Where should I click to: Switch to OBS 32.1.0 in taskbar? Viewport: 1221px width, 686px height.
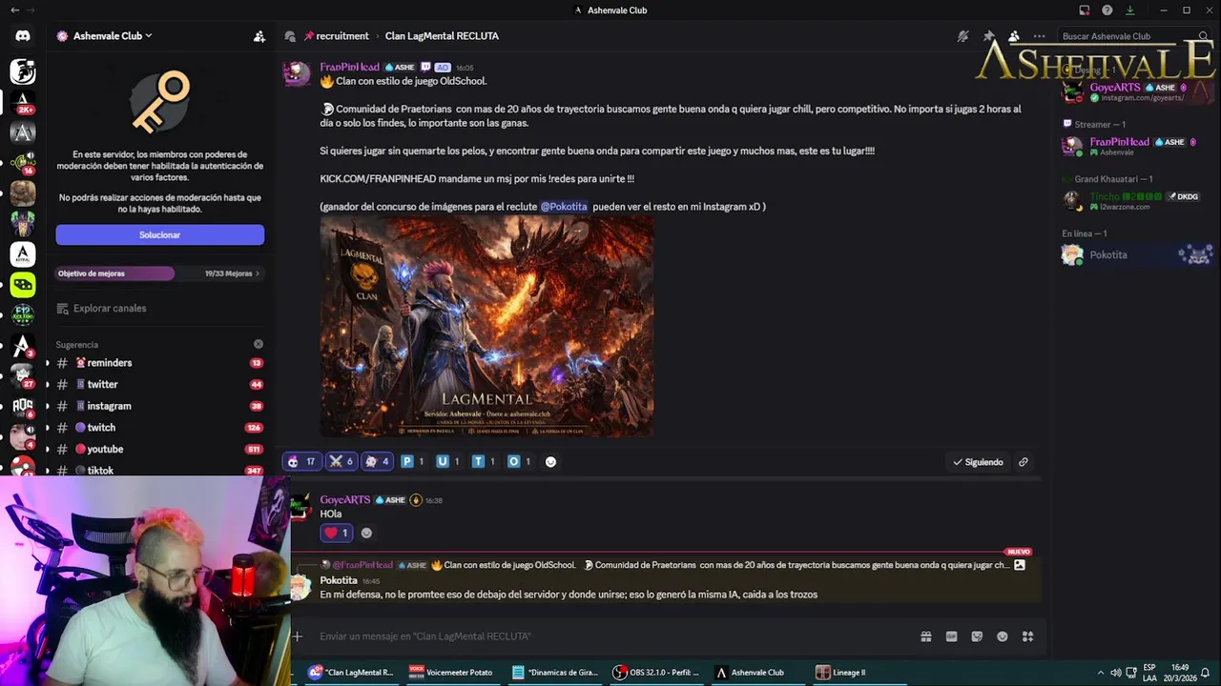coord(656,673)
